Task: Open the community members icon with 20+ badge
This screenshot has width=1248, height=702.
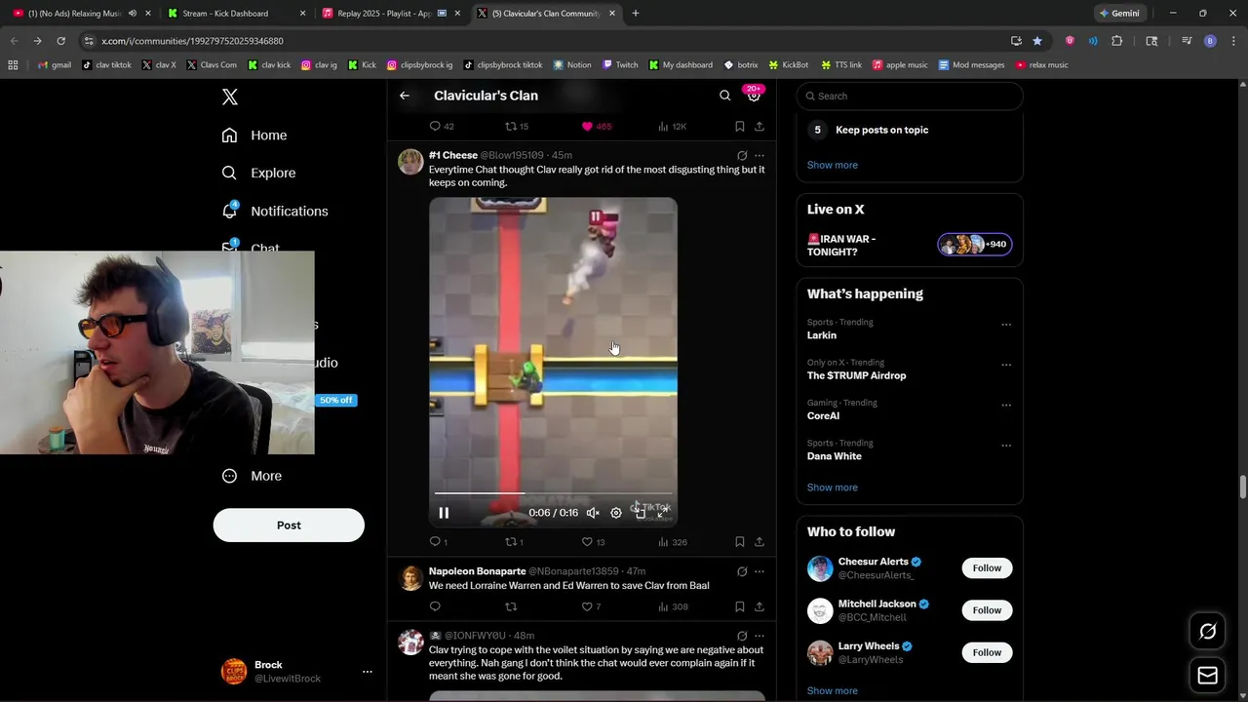Action: tap(754, 95)
